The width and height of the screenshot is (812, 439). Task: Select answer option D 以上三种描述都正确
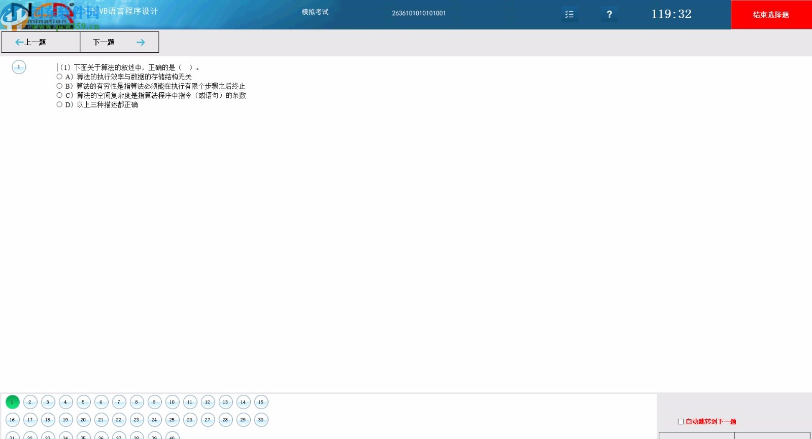pos(59,104)
